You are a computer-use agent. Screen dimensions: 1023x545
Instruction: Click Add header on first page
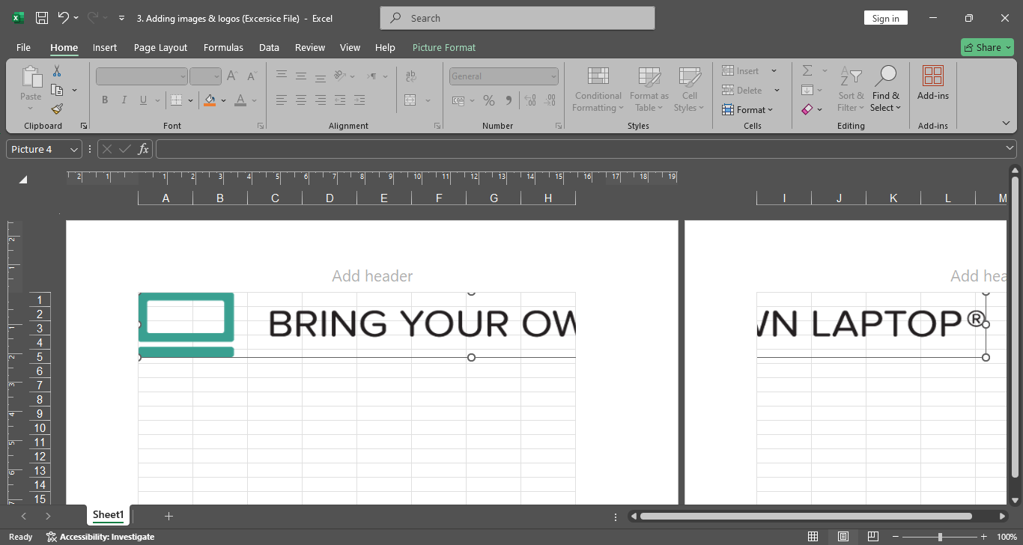tap(372, 276)
